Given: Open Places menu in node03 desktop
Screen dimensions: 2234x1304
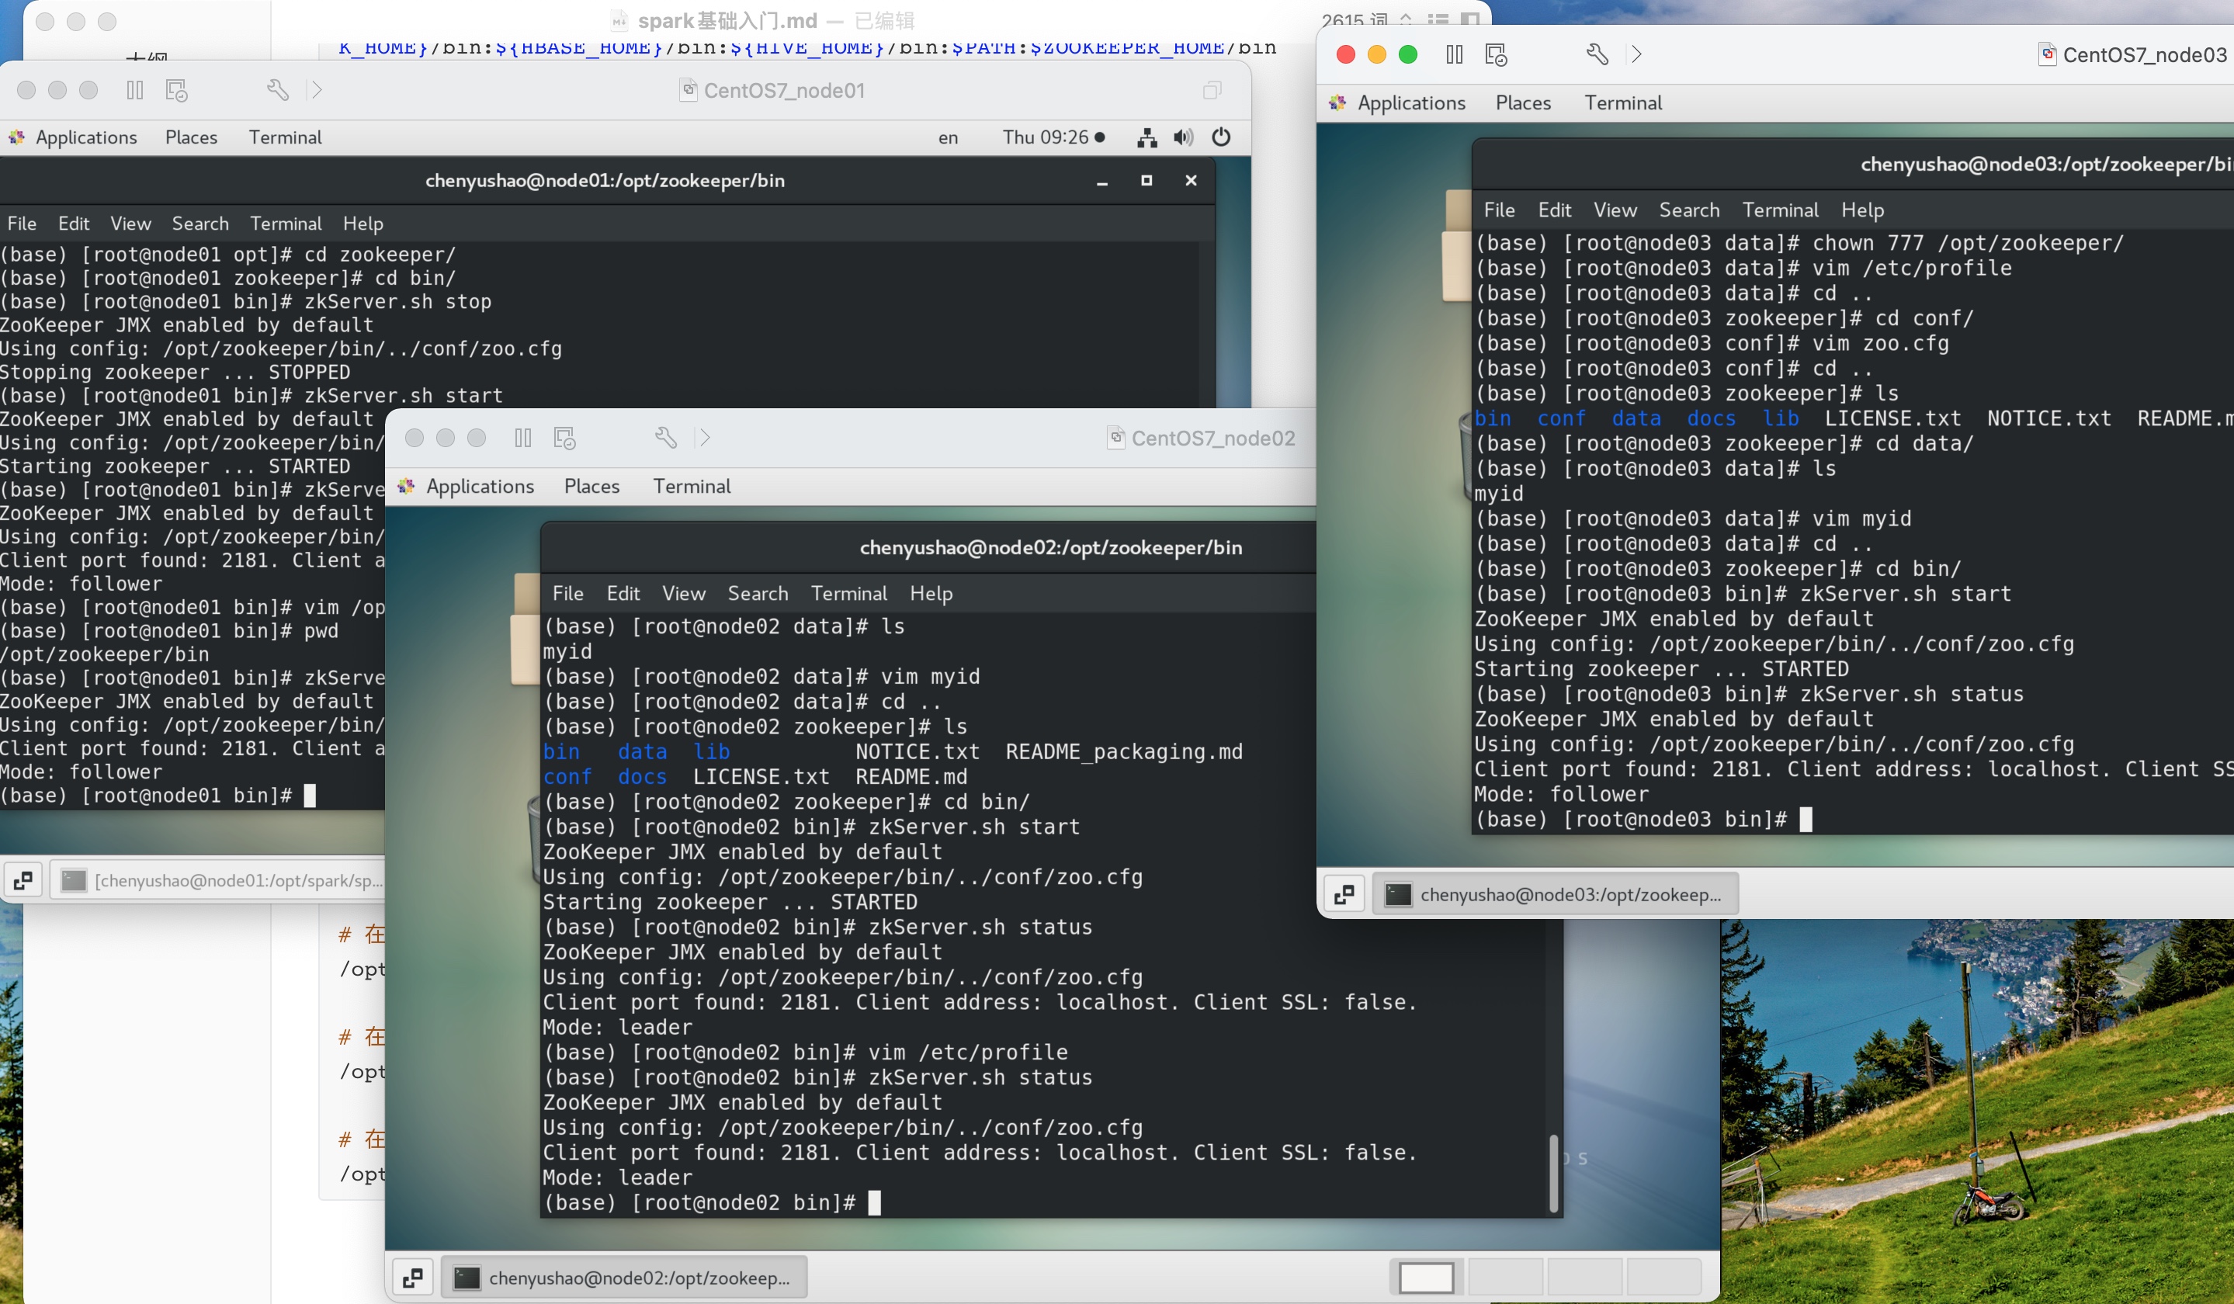Looking at the screenshot, I should [1523, 104].
